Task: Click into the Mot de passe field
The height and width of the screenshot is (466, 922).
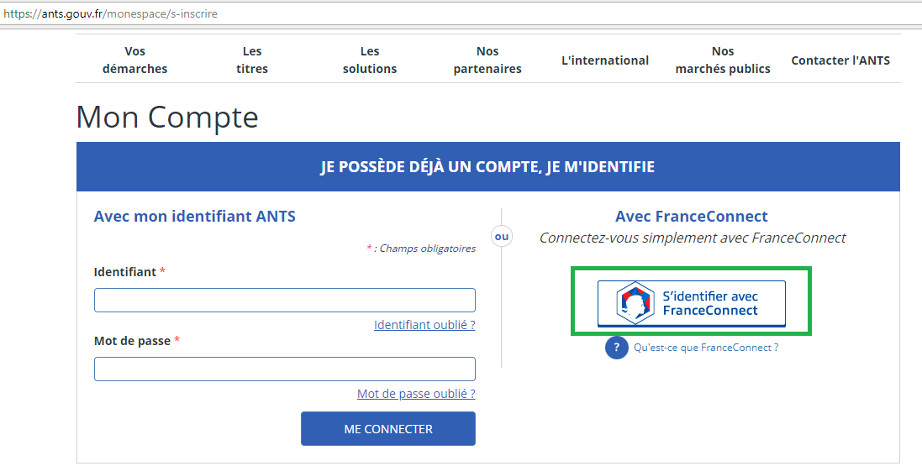Action: [x=284, y=369]
